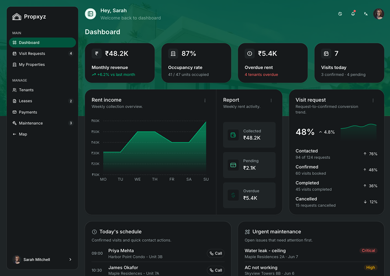Image resolution: width=390 pixels, height=276 pixels.
Task: Click the tools icon by Urgent maintenance
Action: (x=247, y=232)
